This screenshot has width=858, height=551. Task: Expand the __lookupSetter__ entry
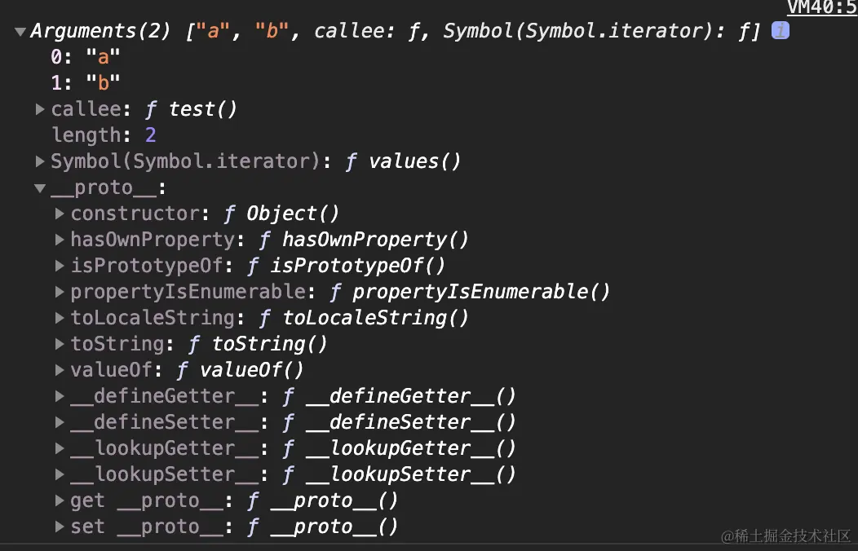point(60,474)
